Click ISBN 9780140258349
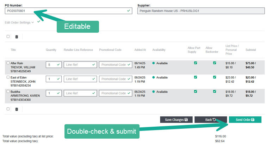 click(x=21, y=71)
